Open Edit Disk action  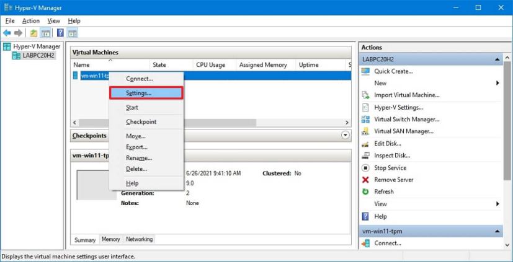(x=388, y=144)
